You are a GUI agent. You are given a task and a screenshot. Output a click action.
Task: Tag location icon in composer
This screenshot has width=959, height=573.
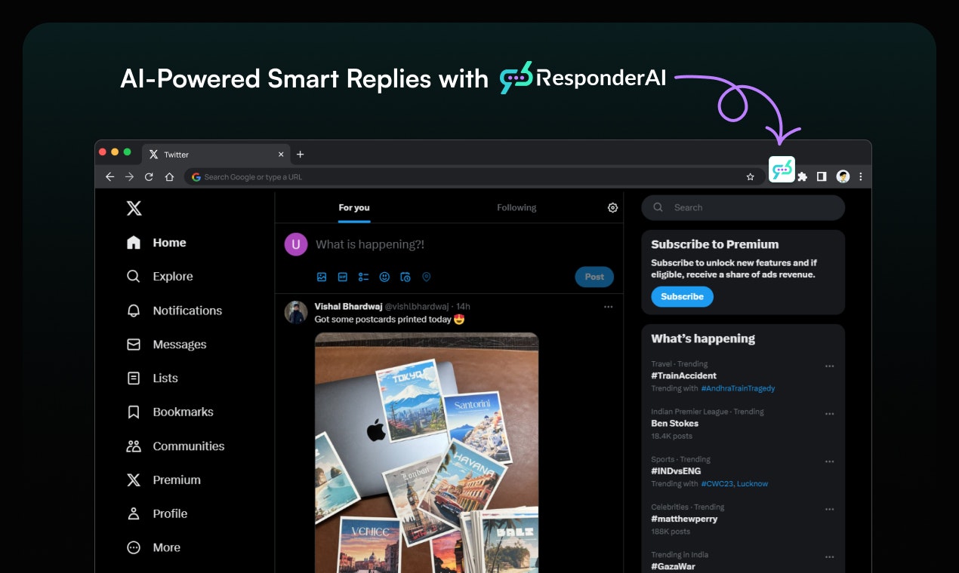[426, 277]
